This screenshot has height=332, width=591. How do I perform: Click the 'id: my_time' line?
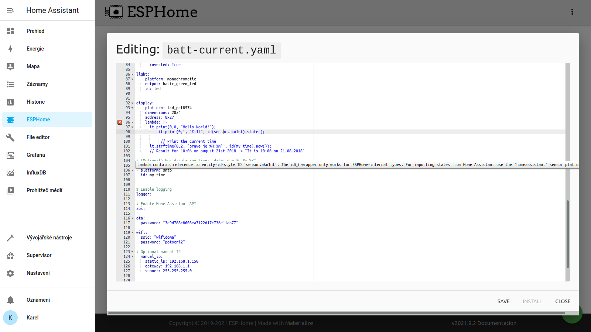153,175
